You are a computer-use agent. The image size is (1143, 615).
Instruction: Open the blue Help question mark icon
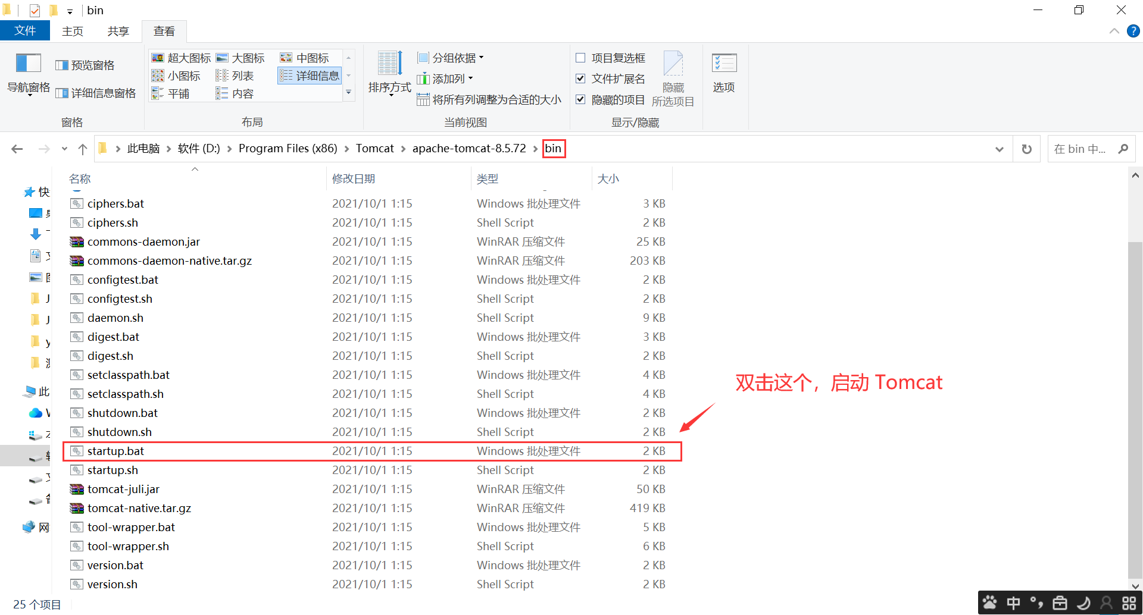click(x=1133, y=31)
